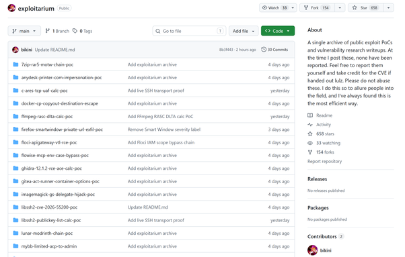This screenshot has height=257, width=405.
Task: Click the book icon beside Readme
Action: [310, 115]
